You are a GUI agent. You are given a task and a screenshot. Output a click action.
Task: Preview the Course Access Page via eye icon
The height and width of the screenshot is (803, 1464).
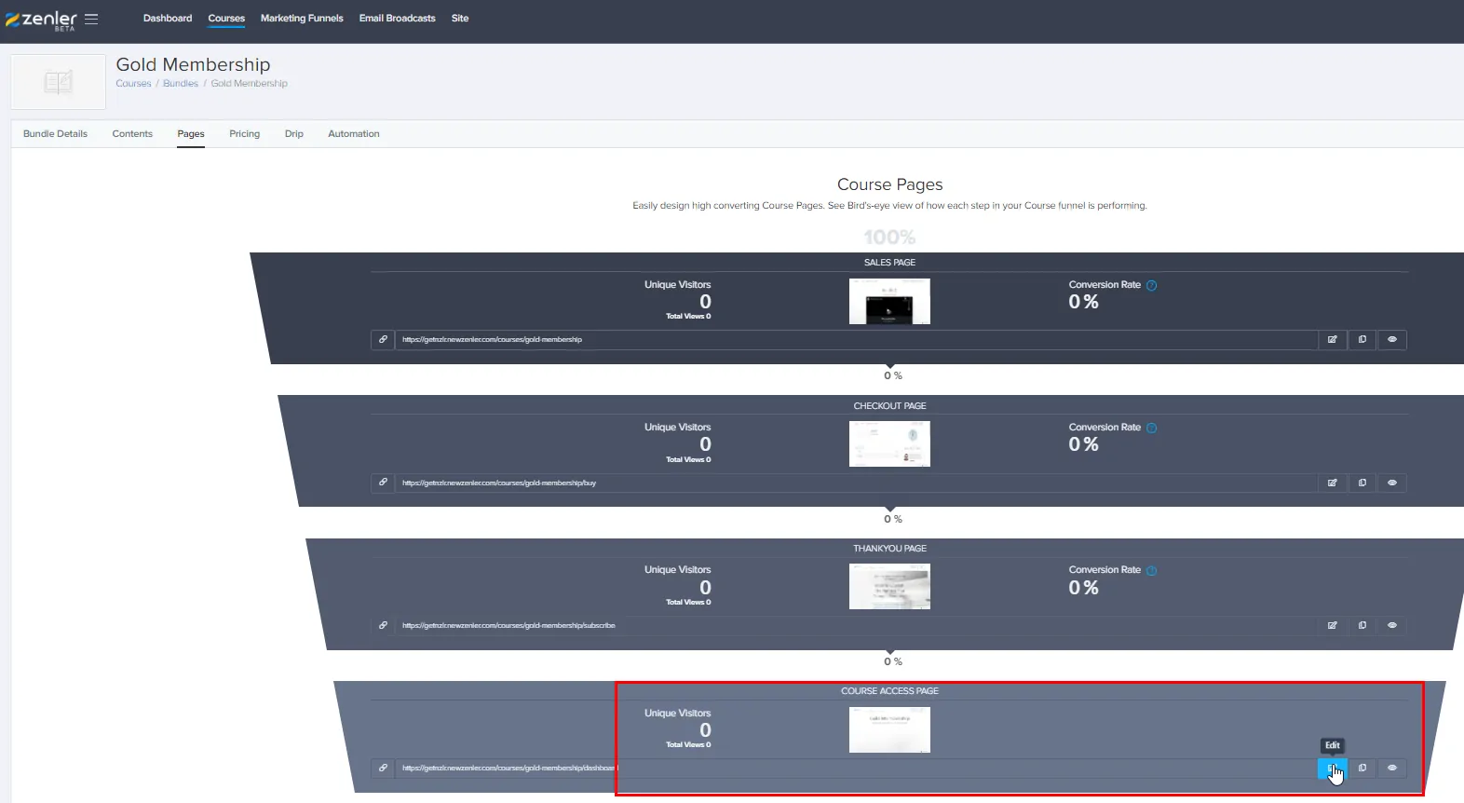coord(1391,769)
